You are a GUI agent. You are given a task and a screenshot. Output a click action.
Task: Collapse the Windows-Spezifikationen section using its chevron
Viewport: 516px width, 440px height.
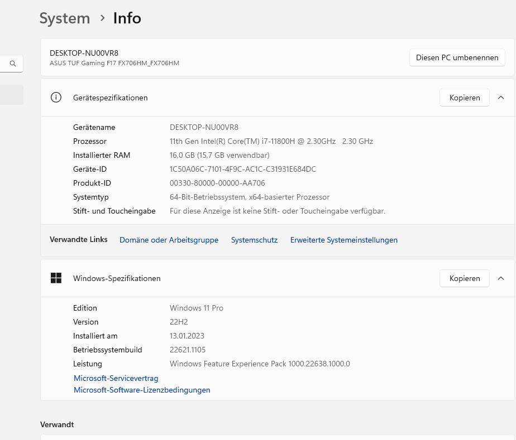point(500,278)
